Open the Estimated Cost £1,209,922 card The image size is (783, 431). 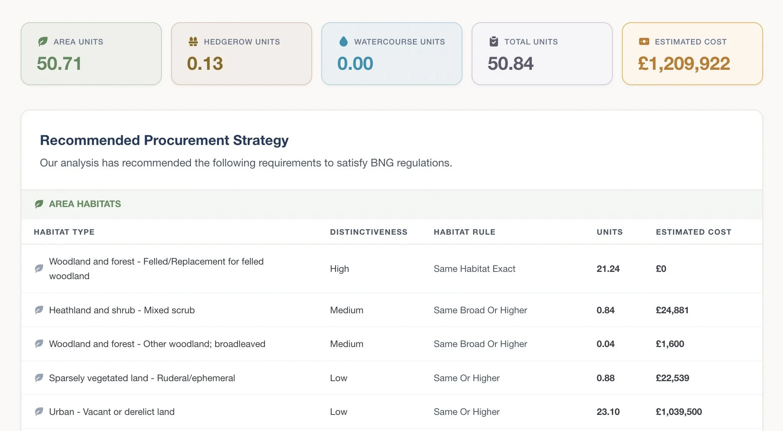(692, 54)
